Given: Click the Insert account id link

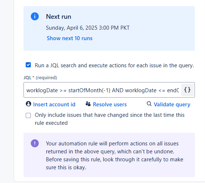Looking at the screenshot, I should [x=54, y=105].
